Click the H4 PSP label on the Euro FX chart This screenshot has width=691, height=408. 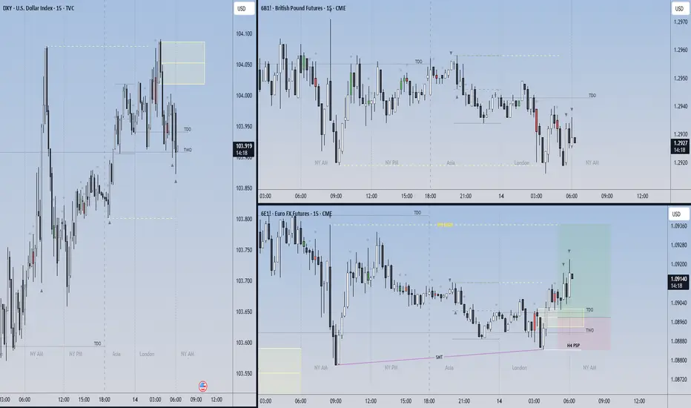[573, 346]
